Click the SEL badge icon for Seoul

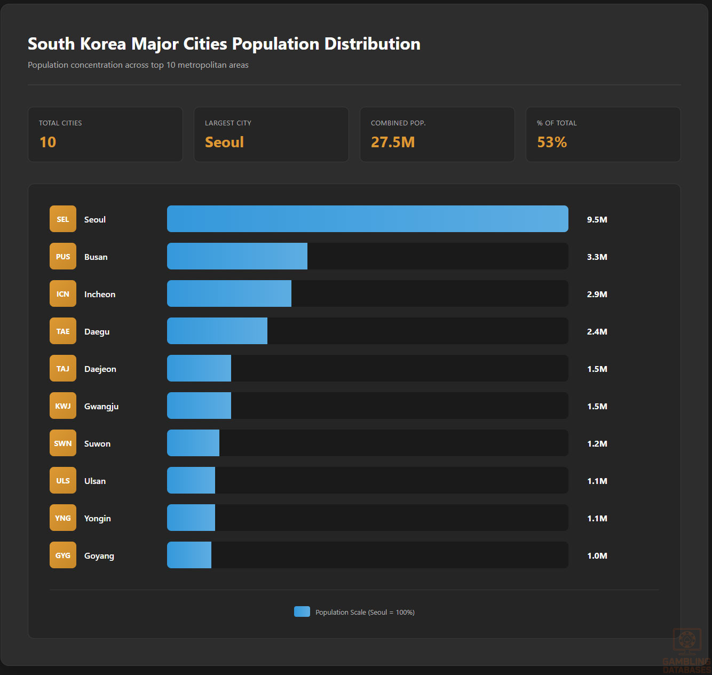[63, 219]
